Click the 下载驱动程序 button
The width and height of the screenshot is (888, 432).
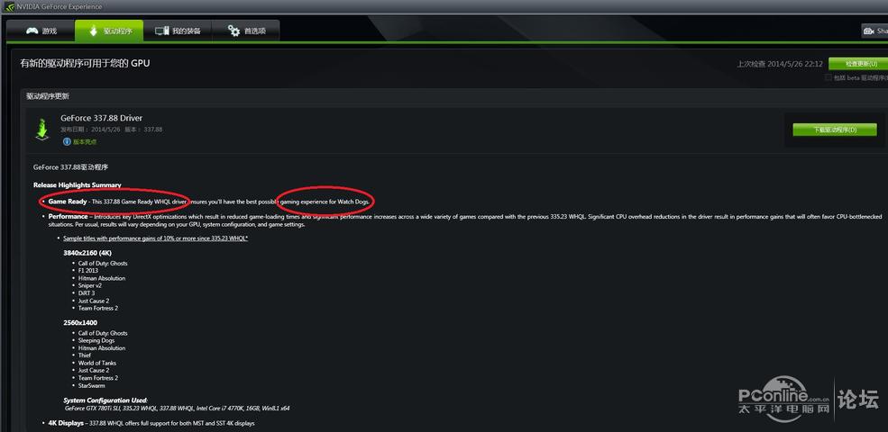(x=835, y=130)
